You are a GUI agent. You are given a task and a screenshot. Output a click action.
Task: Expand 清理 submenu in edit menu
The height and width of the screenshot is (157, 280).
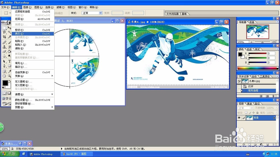coord(33,94)
